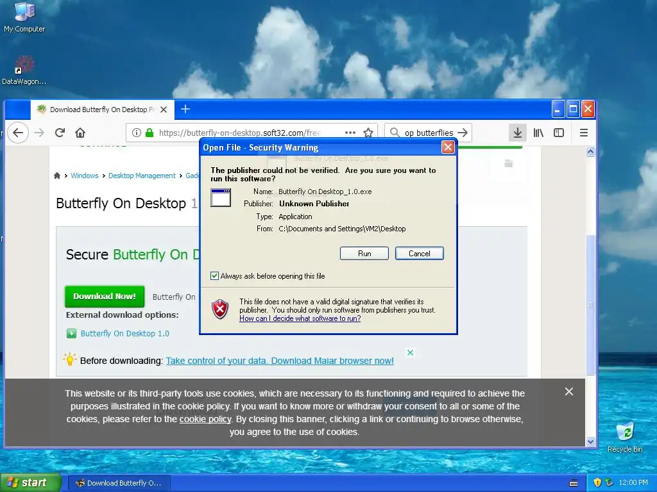Open the Firefox hamburger menu

click(x=583, y=133)
